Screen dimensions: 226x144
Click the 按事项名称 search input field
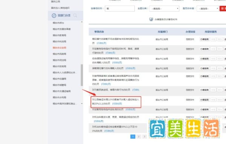coord(120,9)
